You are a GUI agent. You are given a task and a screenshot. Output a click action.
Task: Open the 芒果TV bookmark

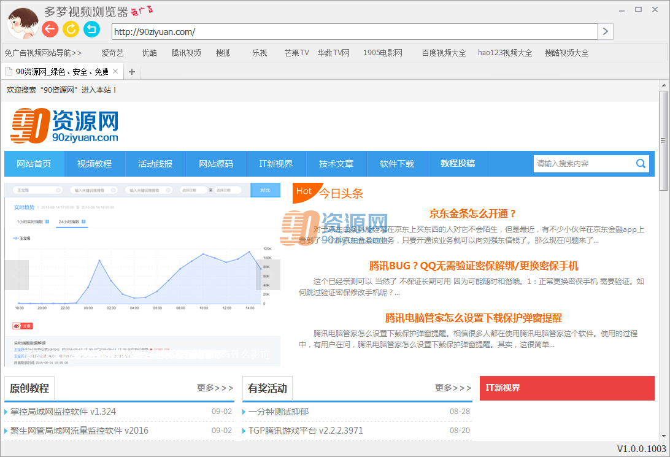(296, 53)
